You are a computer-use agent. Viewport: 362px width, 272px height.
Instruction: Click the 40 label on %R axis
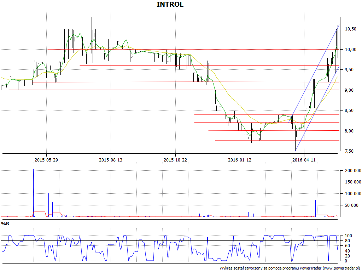tap(348, 251)
